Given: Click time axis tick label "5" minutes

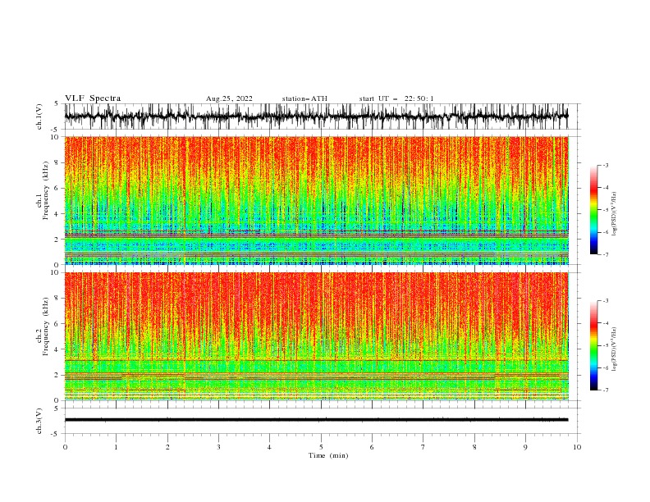Looking at the screenshot, I should [x=321, y=447].
